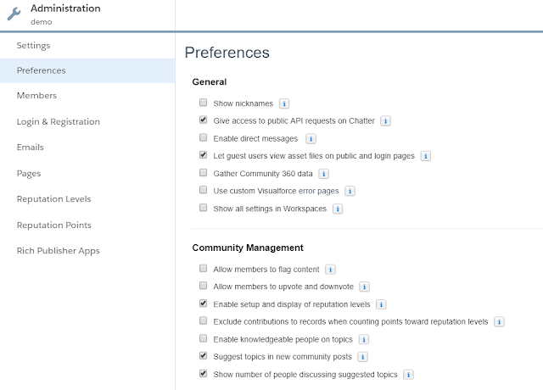Open Login & Registration section
543x390 pixels.
[59, 121]
